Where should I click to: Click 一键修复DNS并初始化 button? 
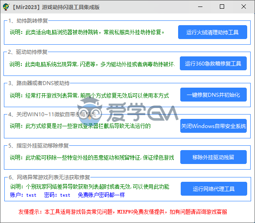(x=213, y=95)
